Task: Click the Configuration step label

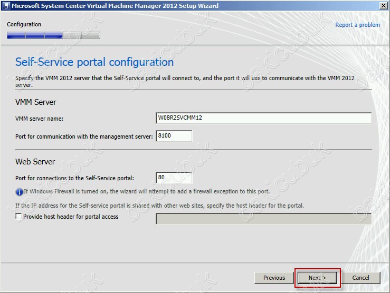Action: [x=24, y=24]
